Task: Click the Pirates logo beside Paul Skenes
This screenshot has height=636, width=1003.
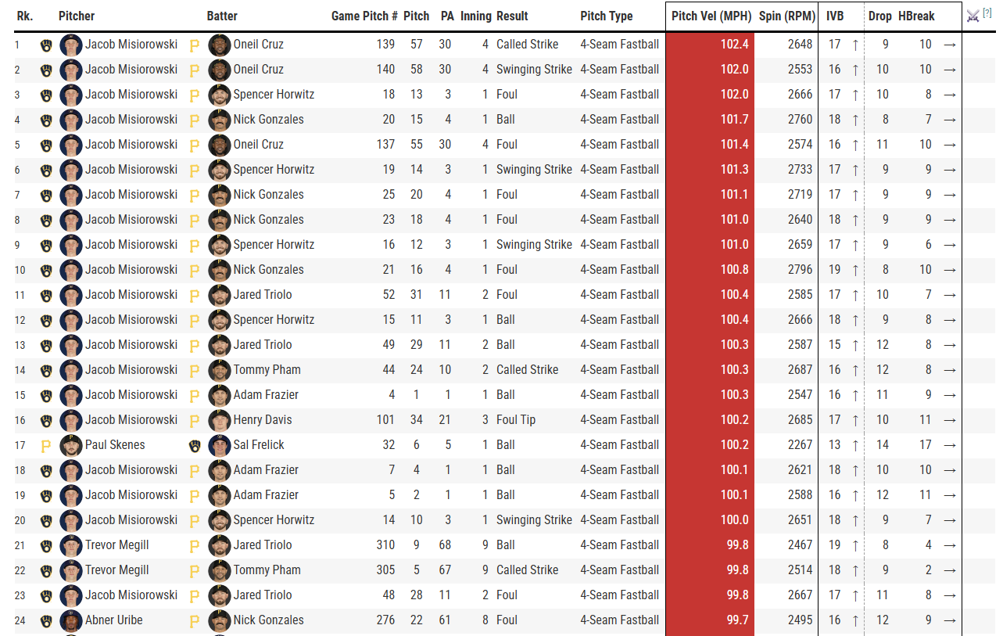Action: [46, 445]
